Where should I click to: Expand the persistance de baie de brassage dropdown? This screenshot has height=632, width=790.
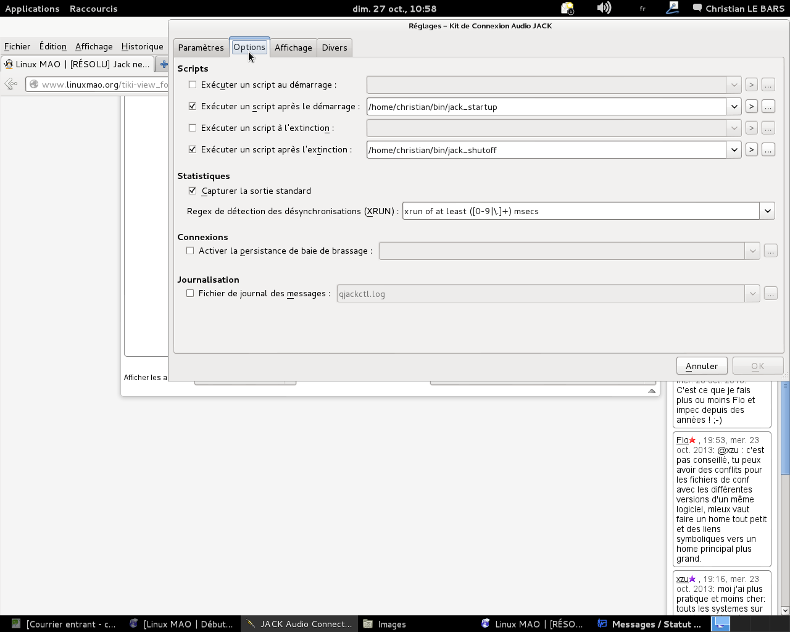(752, 251)
